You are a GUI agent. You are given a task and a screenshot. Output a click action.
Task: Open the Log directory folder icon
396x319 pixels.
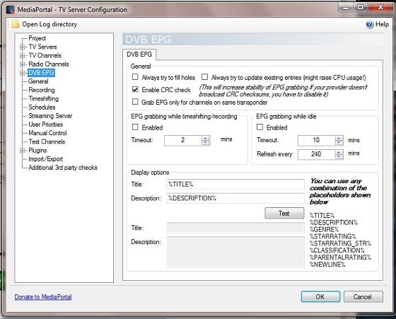coord(16,24)
